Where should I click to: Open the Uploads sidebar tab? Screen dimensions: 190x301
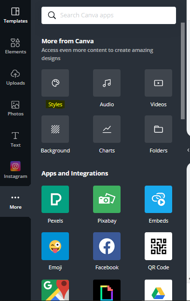click(15, 77)
